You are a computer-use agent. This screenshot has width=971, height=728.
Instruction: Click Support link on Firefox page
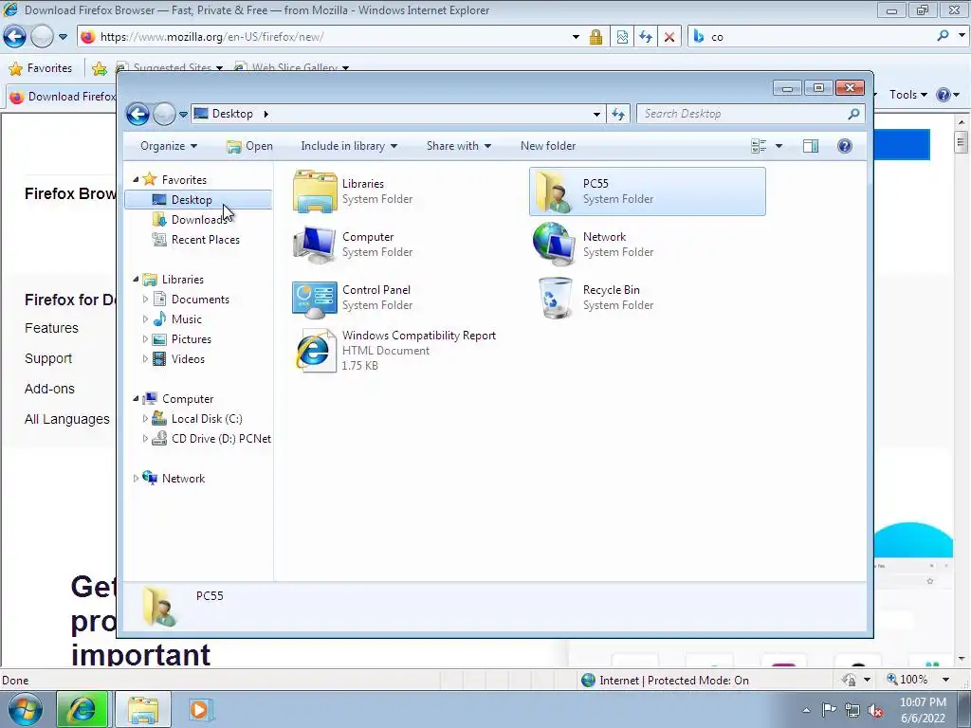[x=48, y=358]
